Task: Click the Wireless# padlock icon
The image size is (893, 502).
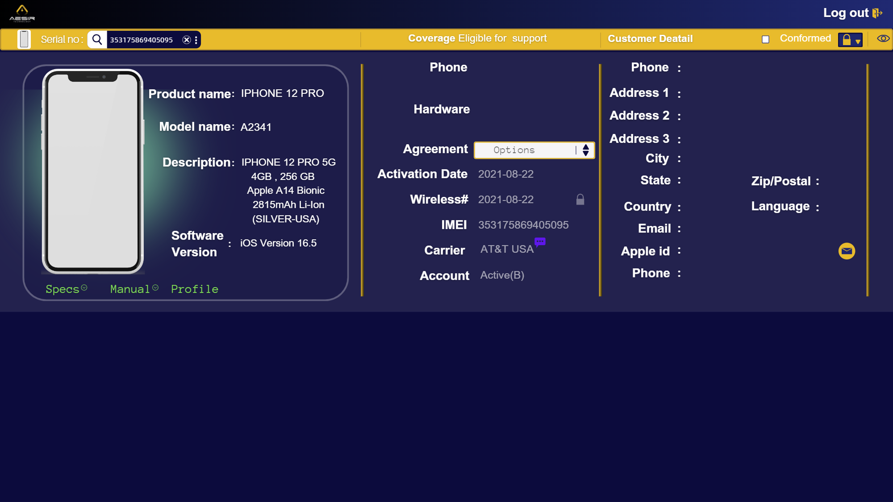Action: [x=580, y=199]
